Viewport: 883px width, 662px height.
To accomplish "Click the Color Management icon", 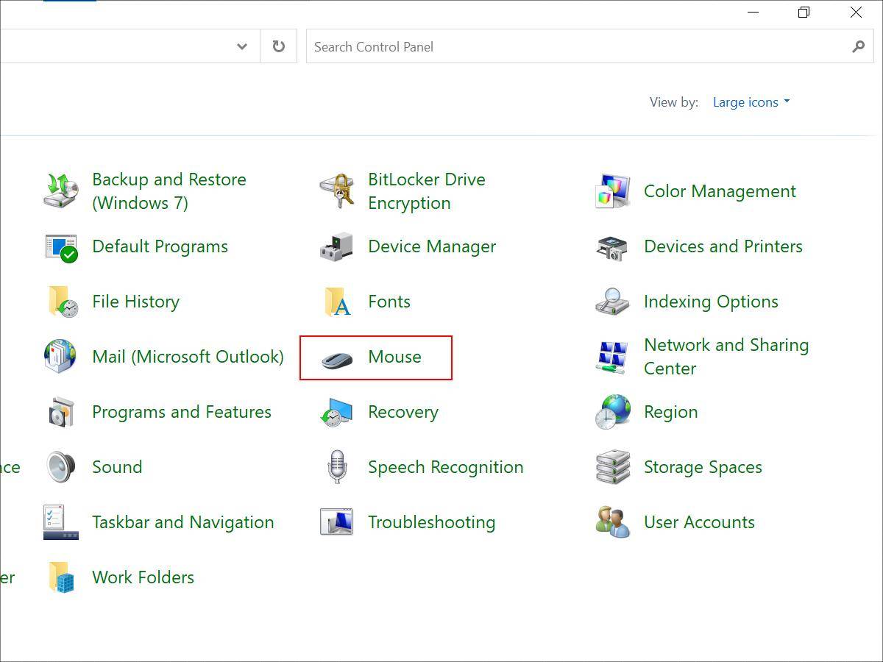I will coord(612,191).
